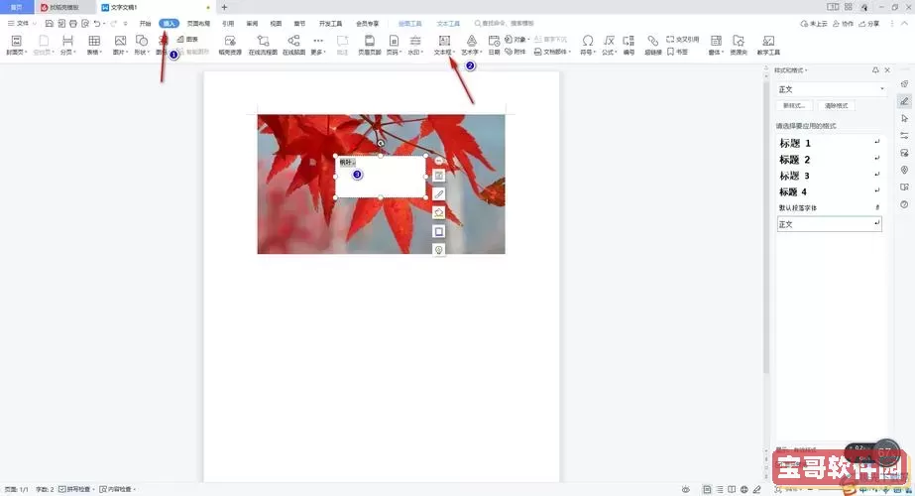Click the 新样式 new style button
915x496 pixels.
pyautogui.click(x=794, y=106)
